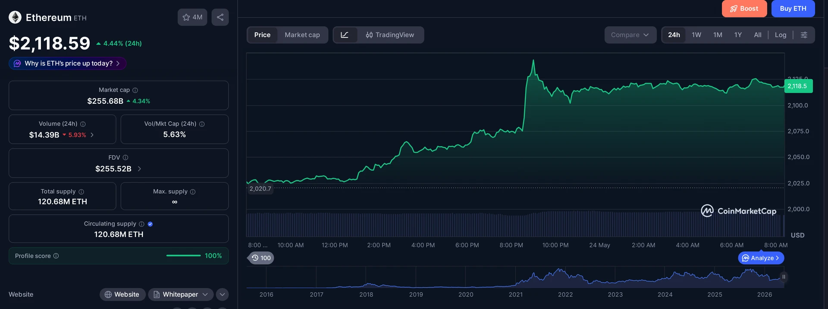Click the info icon beside Circulating supply

click(x=141, y=224)
